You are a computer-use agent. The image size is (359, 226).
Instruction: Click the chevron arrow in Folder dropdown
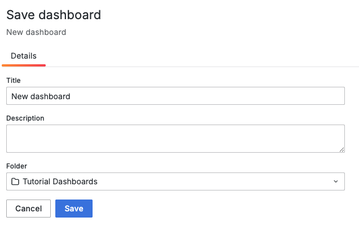335,181
